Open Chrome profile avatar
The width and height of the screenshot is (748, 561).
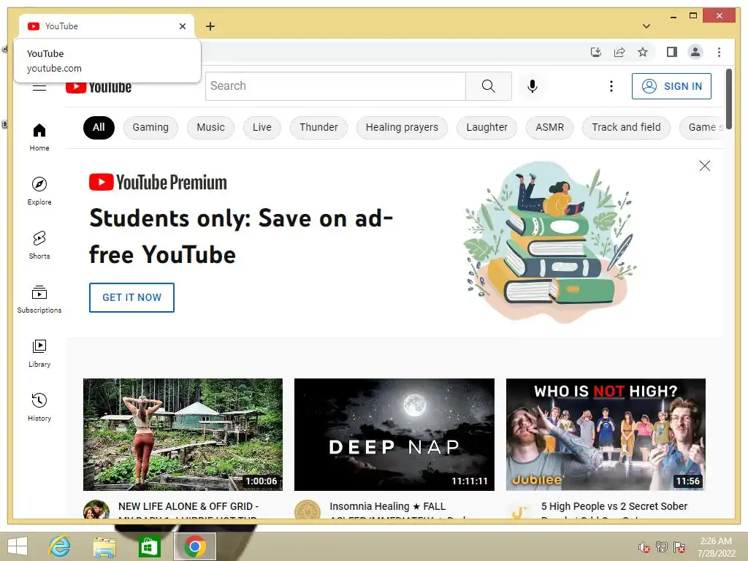695,52
